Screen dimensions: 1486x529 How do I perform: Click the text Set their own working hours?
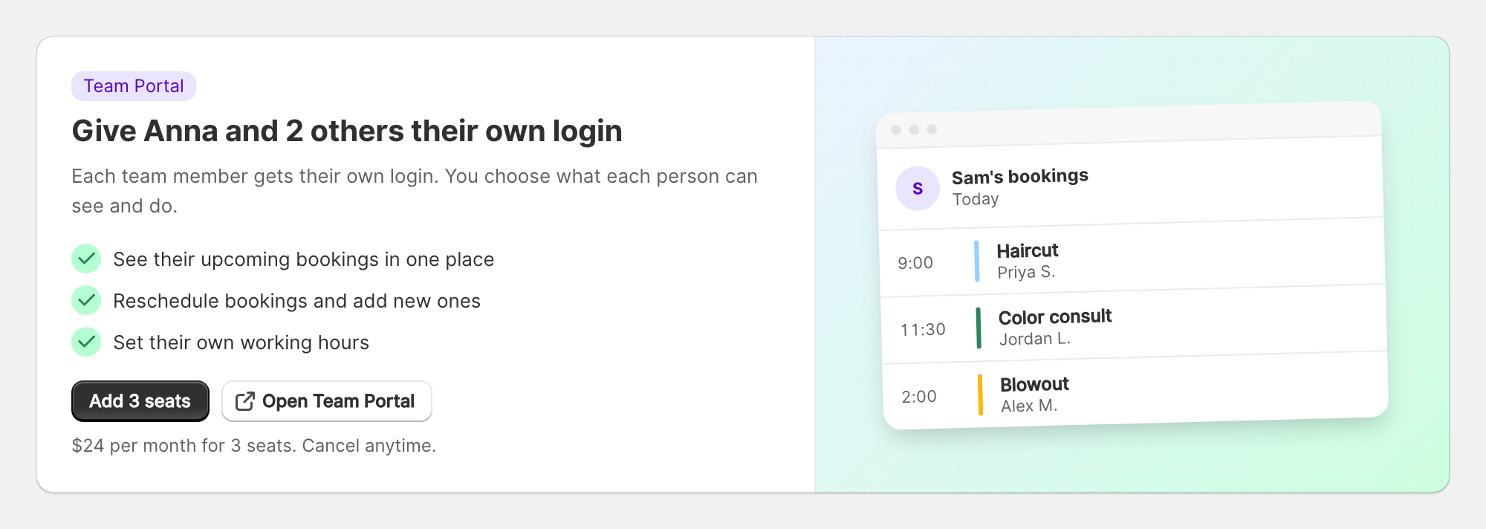pos(241,343)
